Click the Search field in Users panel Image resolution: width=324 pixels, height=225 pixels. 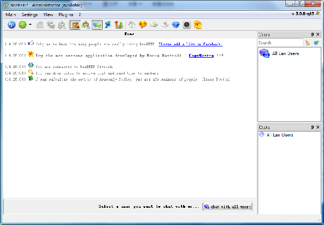click(279, 43)
